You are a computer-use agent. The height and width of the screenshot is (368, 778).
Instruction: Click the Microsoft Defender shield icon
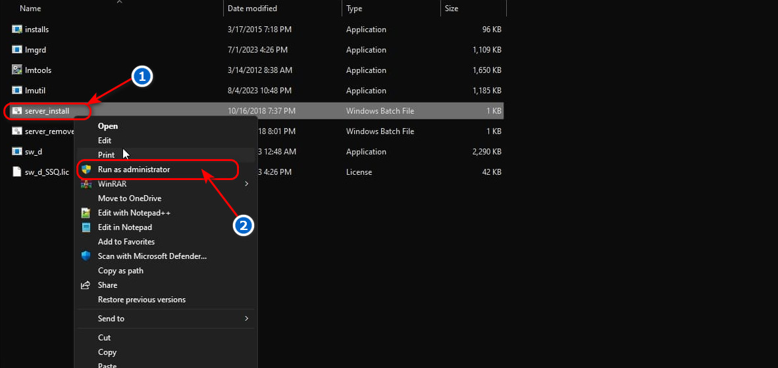tap(86, 256)
